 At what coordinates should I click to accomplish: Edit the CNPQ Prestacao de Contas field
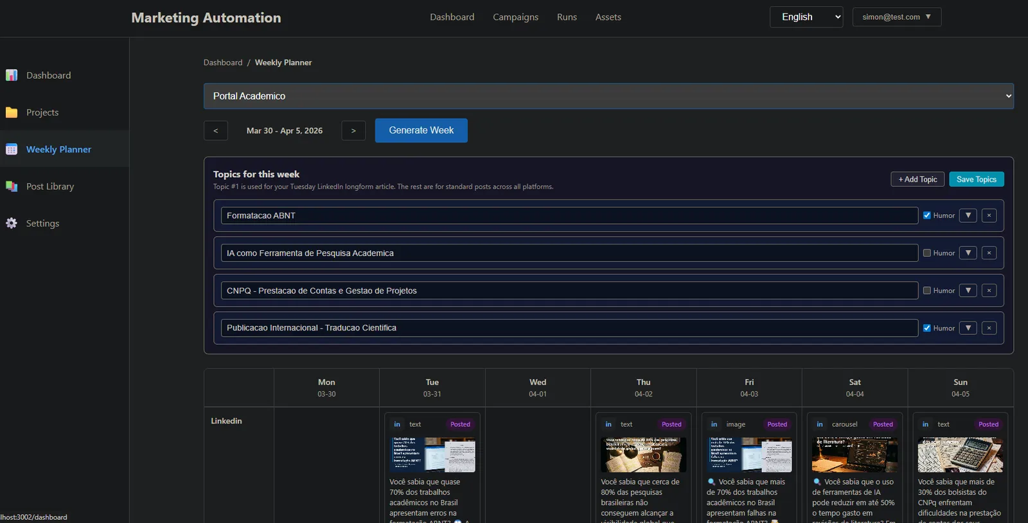[569, 291]
